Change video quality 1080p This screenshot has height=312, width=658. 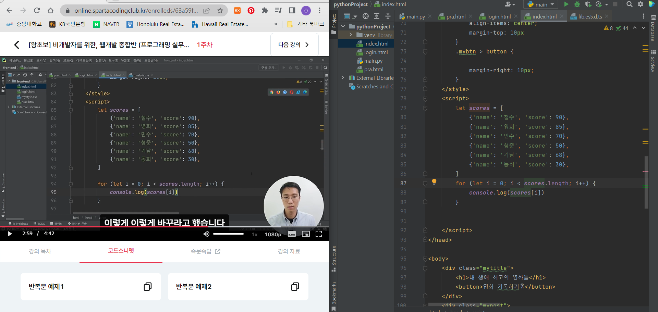[x=273, y=235]
